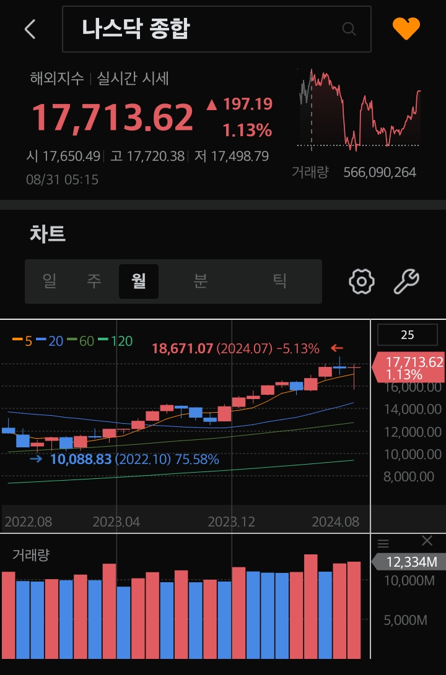Open chart settings gear icon

pyautogui.click(x=361, y=282)
